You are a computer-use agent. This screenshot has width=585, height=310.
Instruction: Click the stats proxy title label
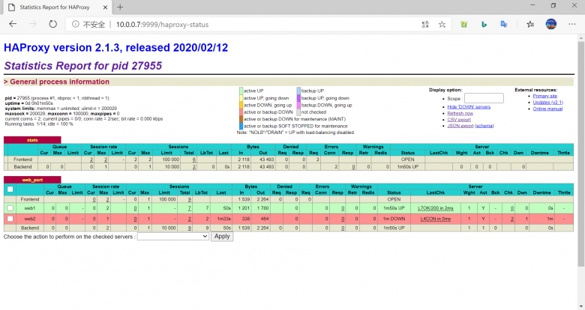[32, 140]
